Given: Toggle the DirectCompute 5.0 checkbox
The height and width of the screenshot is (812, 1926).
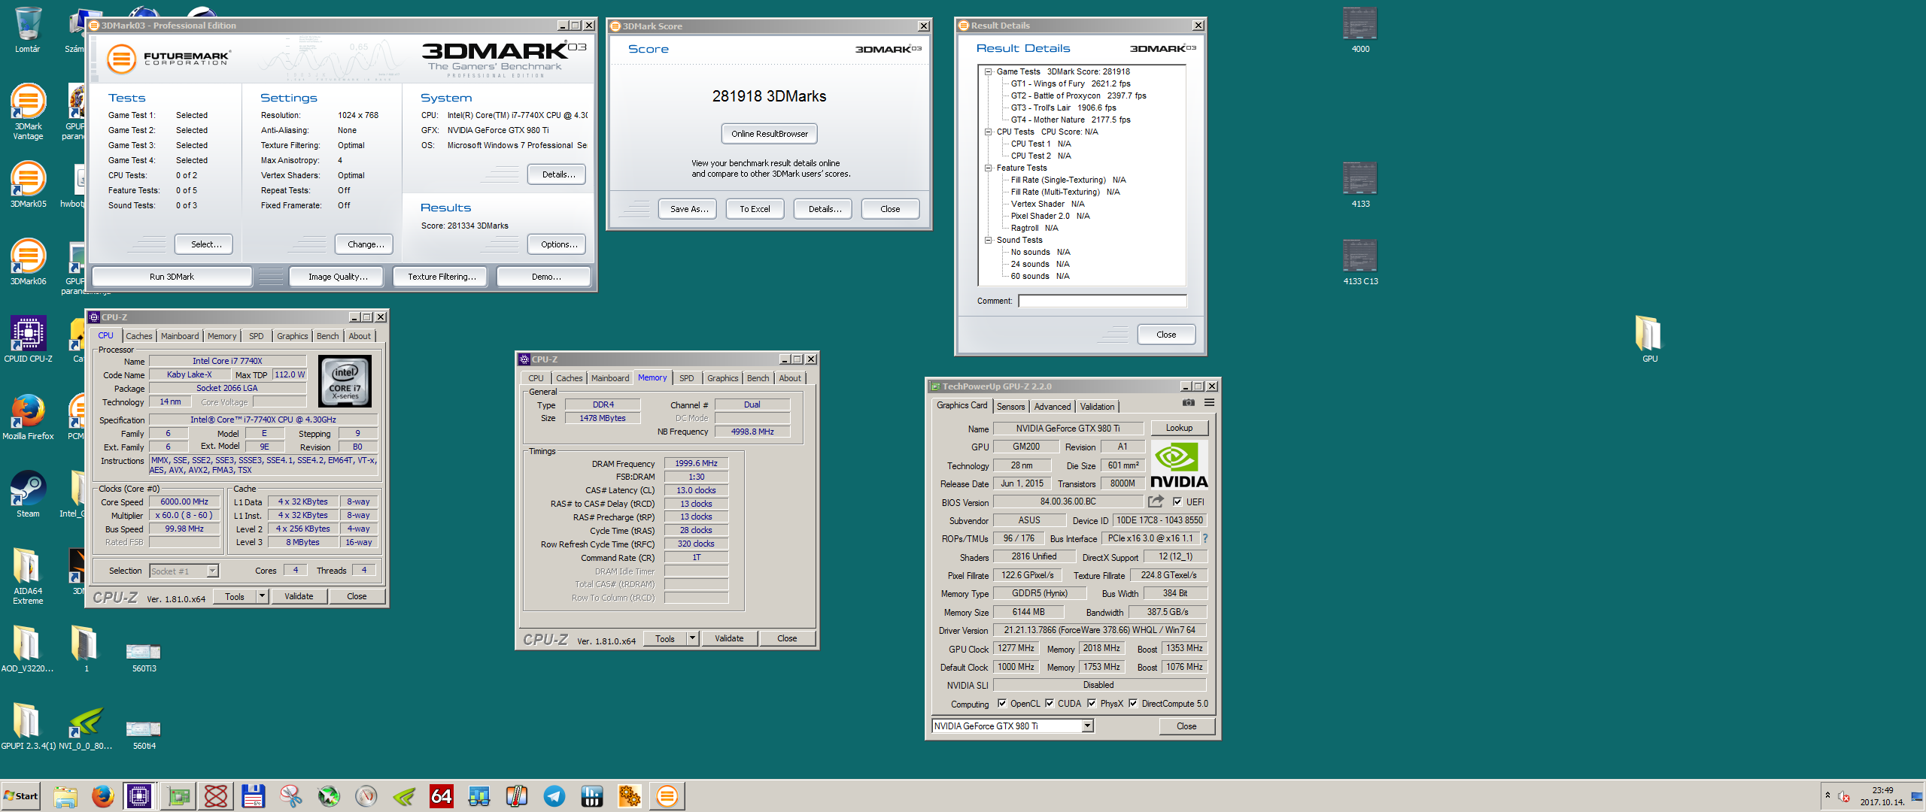Looking at the screenshot, I should 1133,704.
